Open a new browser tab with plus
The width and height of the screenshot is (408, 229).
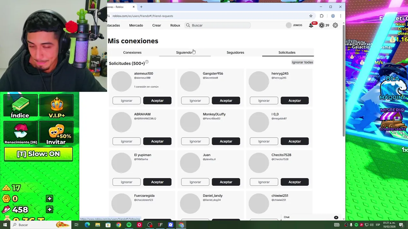coord(141,7)
